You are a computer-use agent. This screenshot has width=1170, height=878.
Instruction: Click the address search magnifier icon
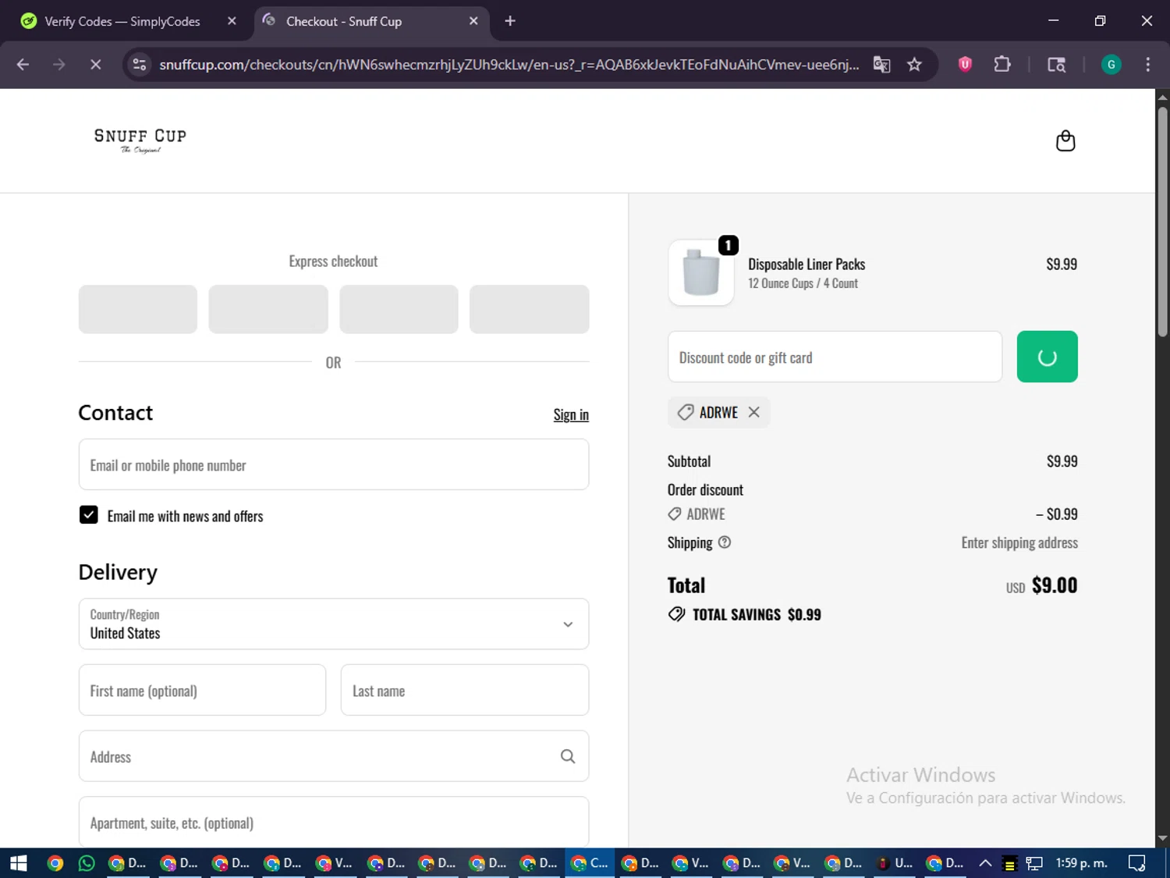(568, 756)
